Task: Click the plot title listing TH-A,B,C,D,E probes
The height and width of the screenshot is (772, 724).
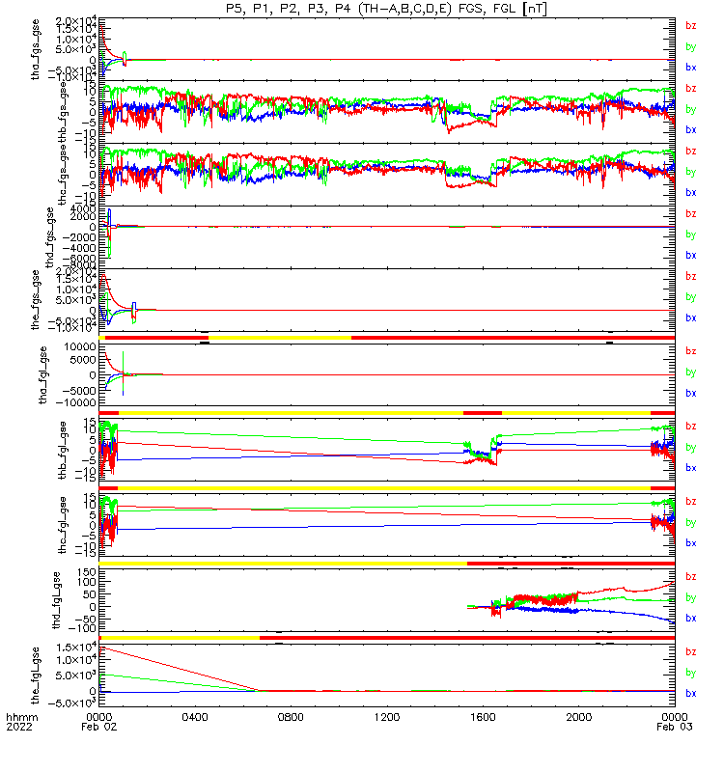Action: [386, 9]
